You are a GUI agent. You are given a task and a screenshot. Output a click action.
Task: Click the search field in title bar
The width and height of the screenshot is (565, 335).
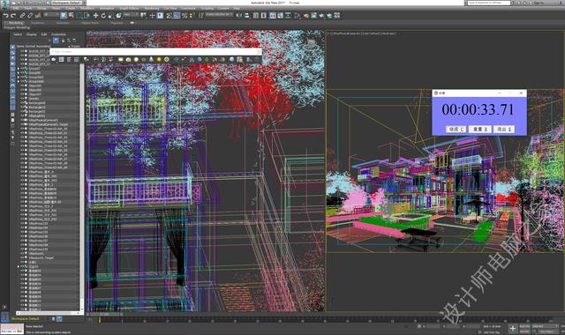point(489,3)
